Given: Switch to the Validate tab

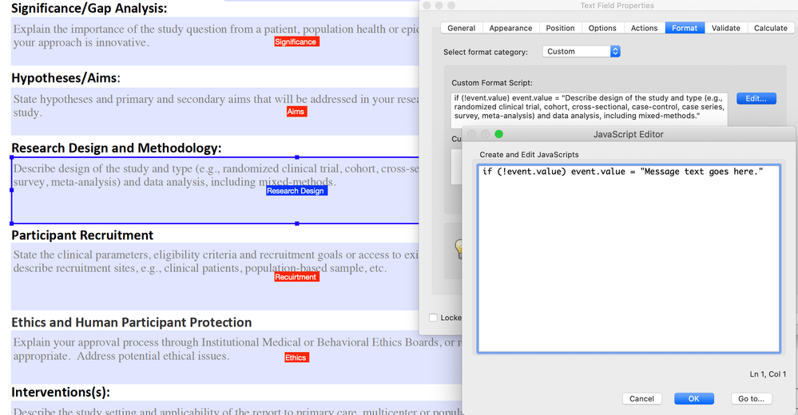Looking at the screenshot, I should [x=726, y=28].
